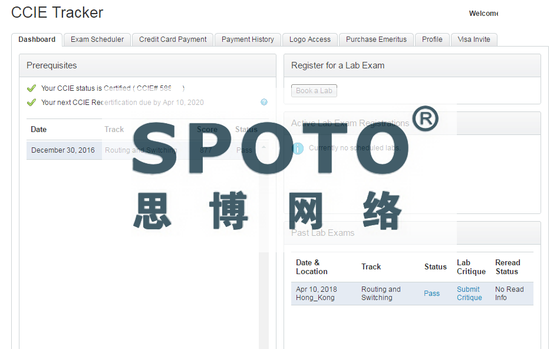Click the Date column header in Prerequisites

pos(39,130)
